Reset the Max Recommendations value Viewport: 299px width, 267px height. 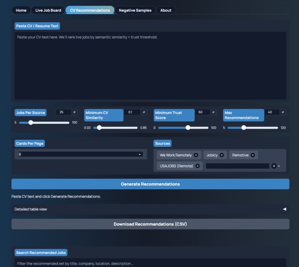(x=283, y=112)
